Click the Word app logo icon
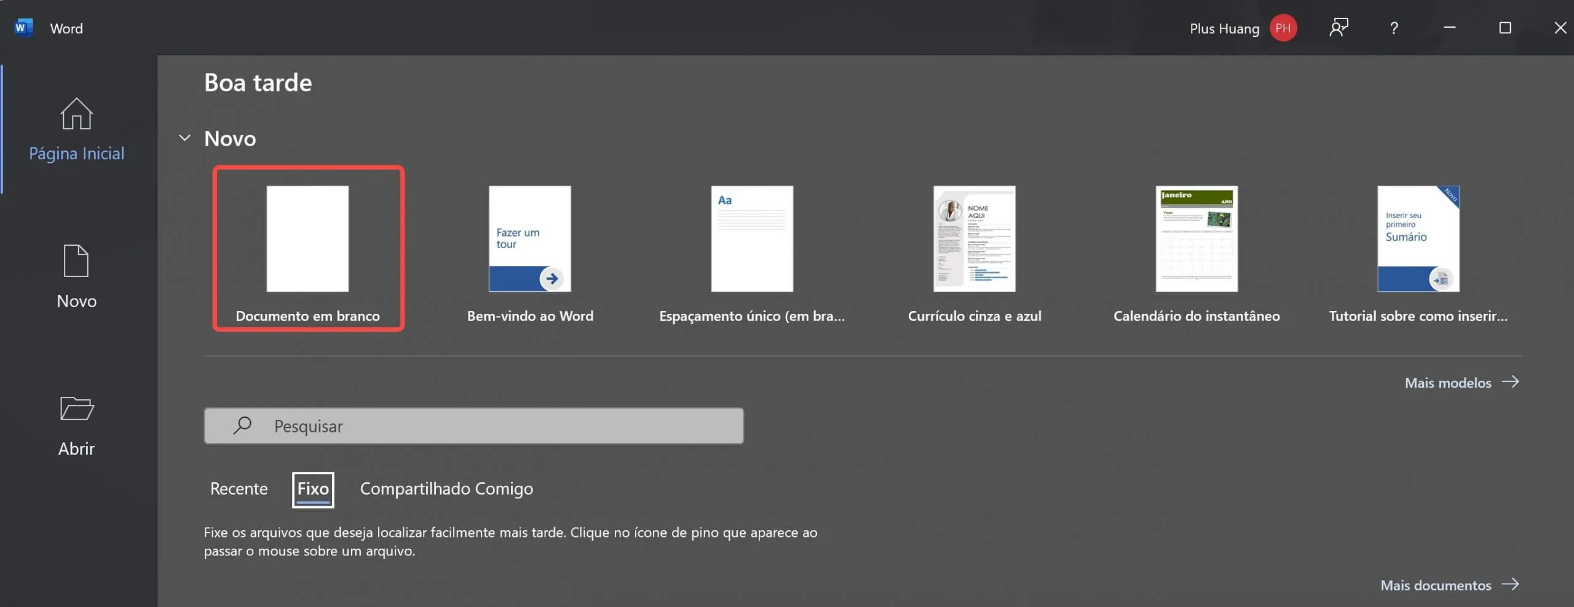The image size is (1574, 607). (x=23, y=28)
